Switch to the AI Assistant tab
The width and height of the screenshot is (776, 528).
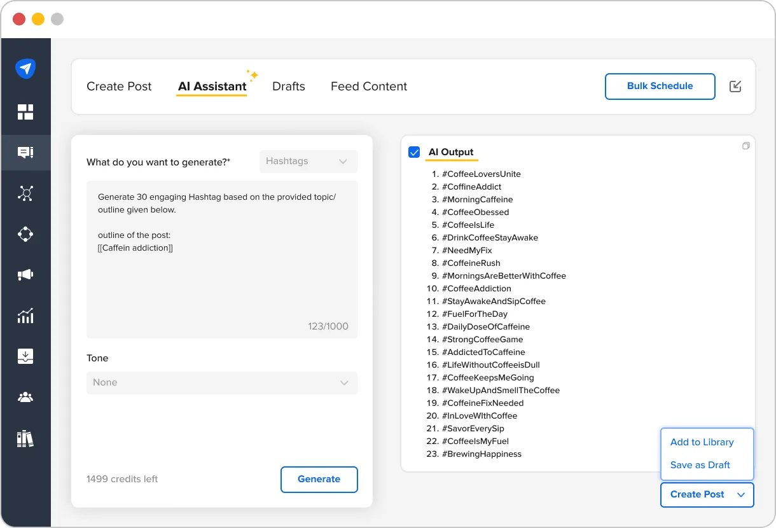click(212, 87)
